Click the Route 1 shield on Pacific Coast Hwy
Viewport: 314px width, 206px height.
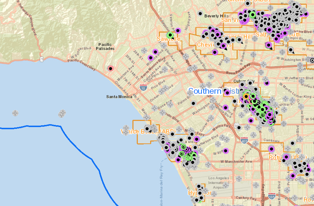click(42, 59)
